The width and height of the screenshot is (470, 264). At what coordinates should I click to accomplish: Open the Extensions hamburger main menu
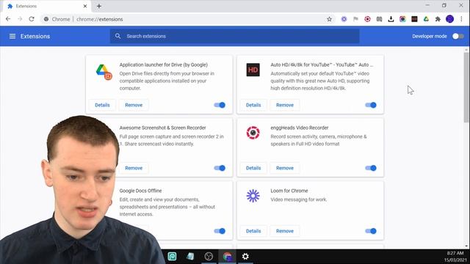tap(12, 36)
